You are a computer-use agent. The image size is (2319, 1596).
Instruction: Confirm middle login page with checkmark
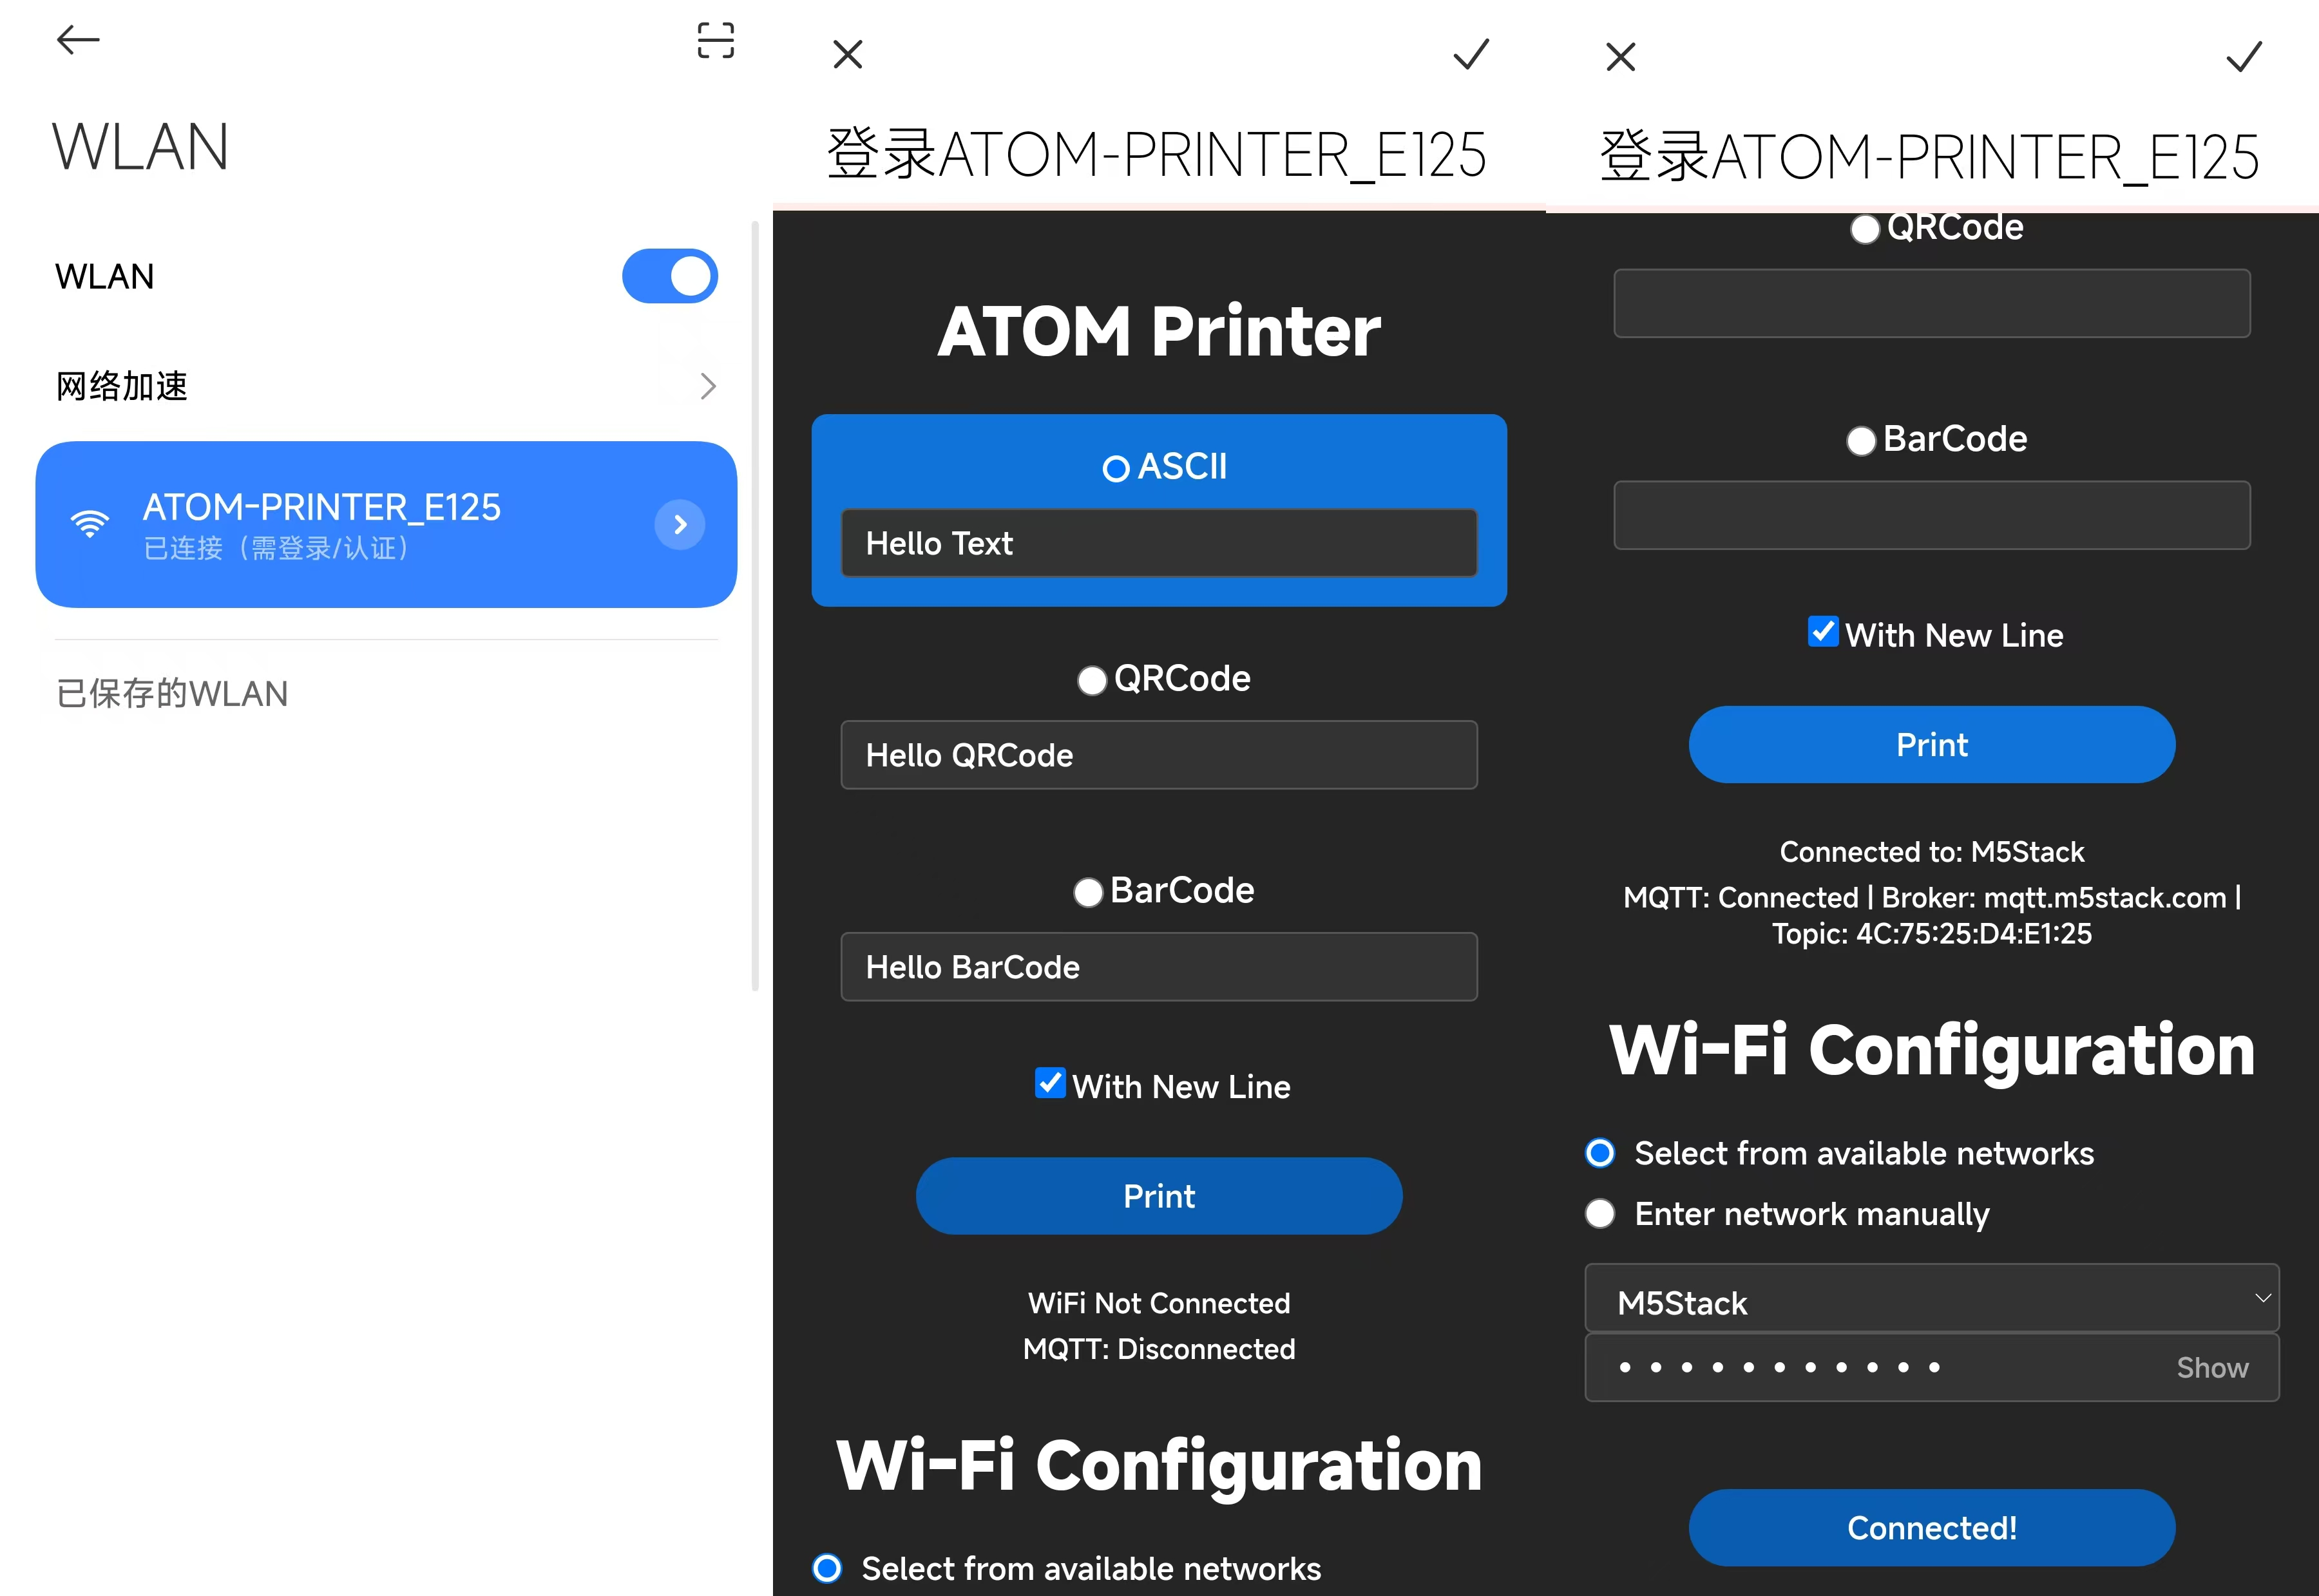click(1470, 54)
